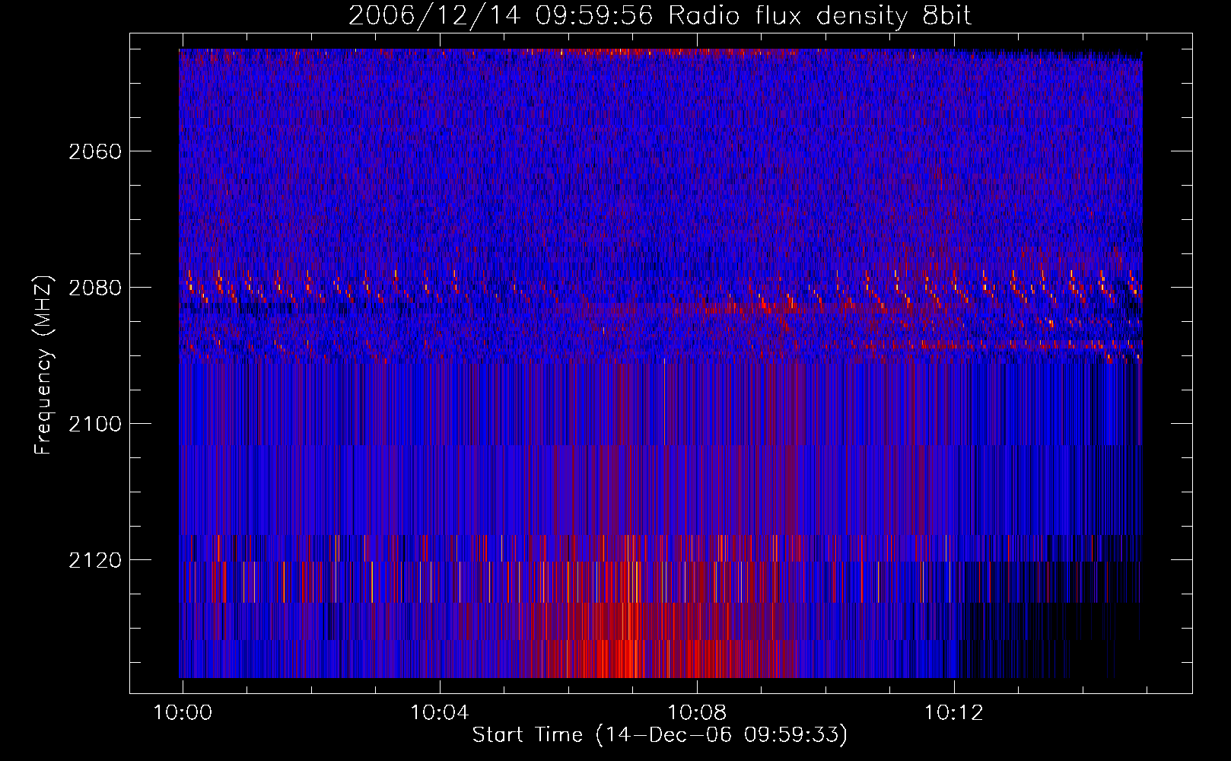Click the 2100 frequency tick label
Image resolution: width=1231 pixels, height=761 pixels.
point(95,424)
